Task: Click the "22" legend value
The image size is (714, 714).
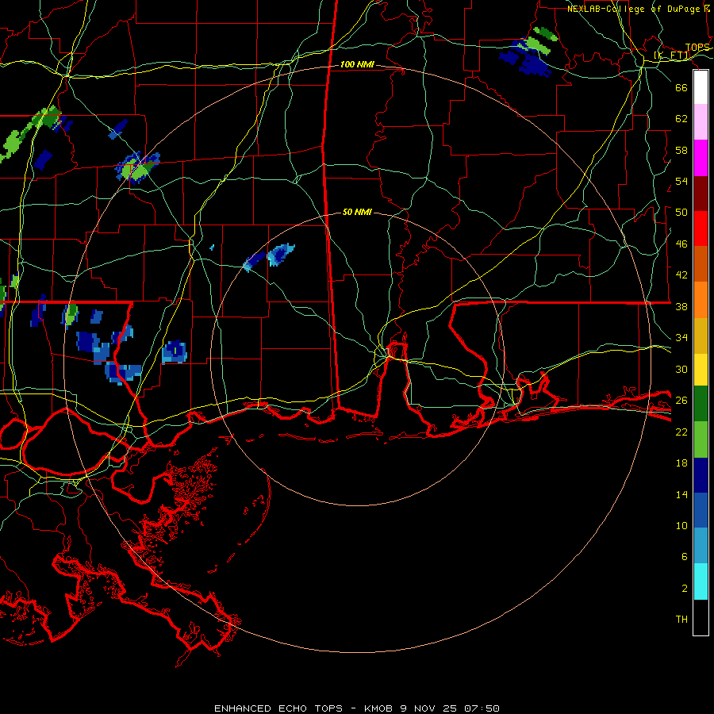Action: pyautogui.click(x=681, y=432)
